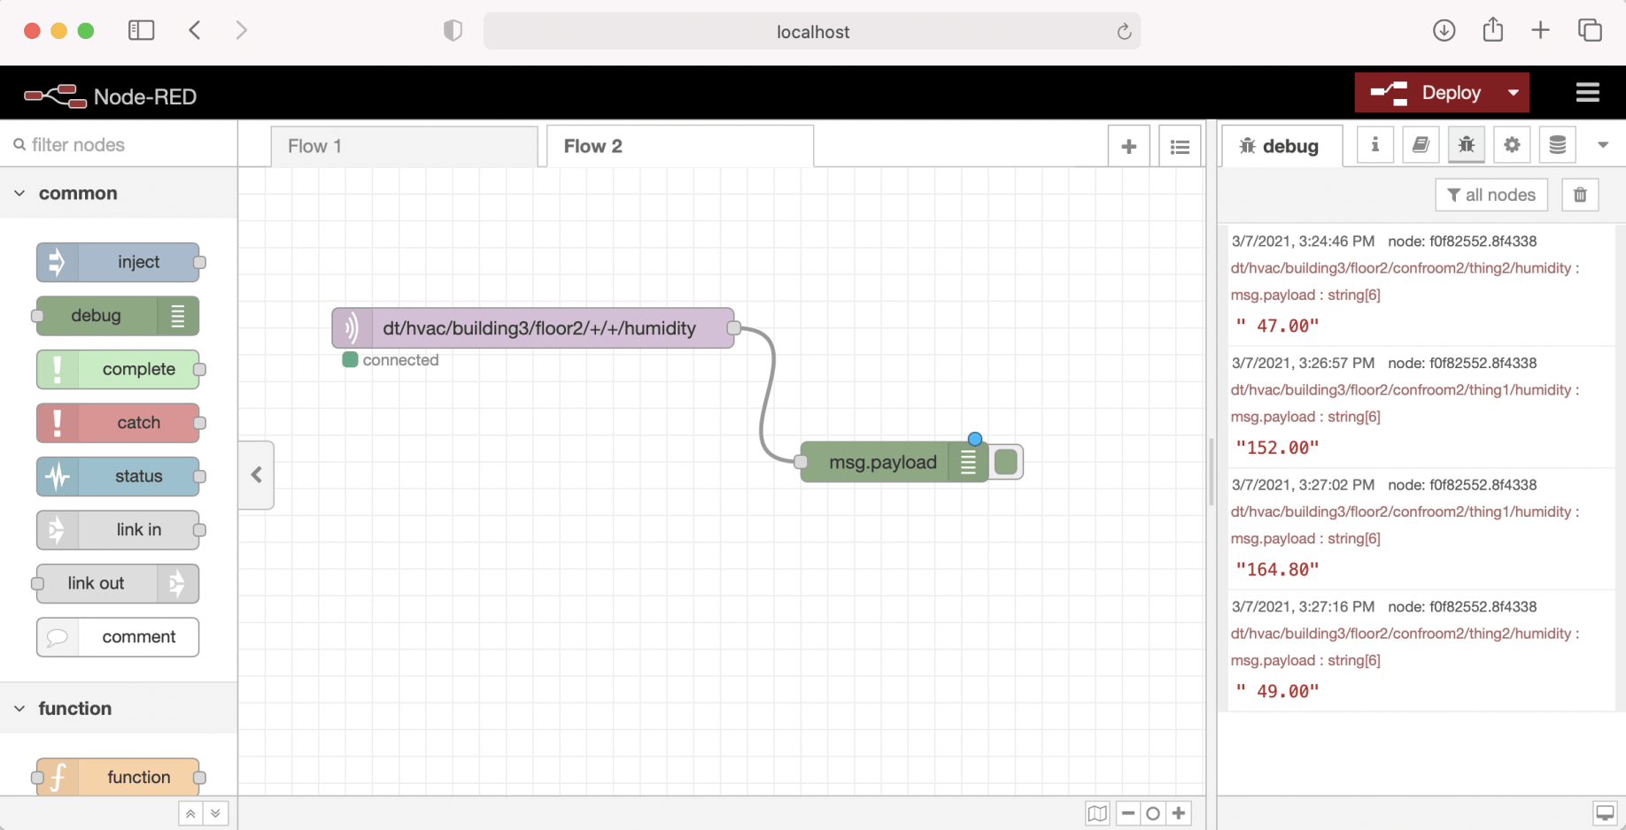This screenshot has height=830, width=1626.
Task: Open the context data sidebar tab
Action: tap(1558, 145)
